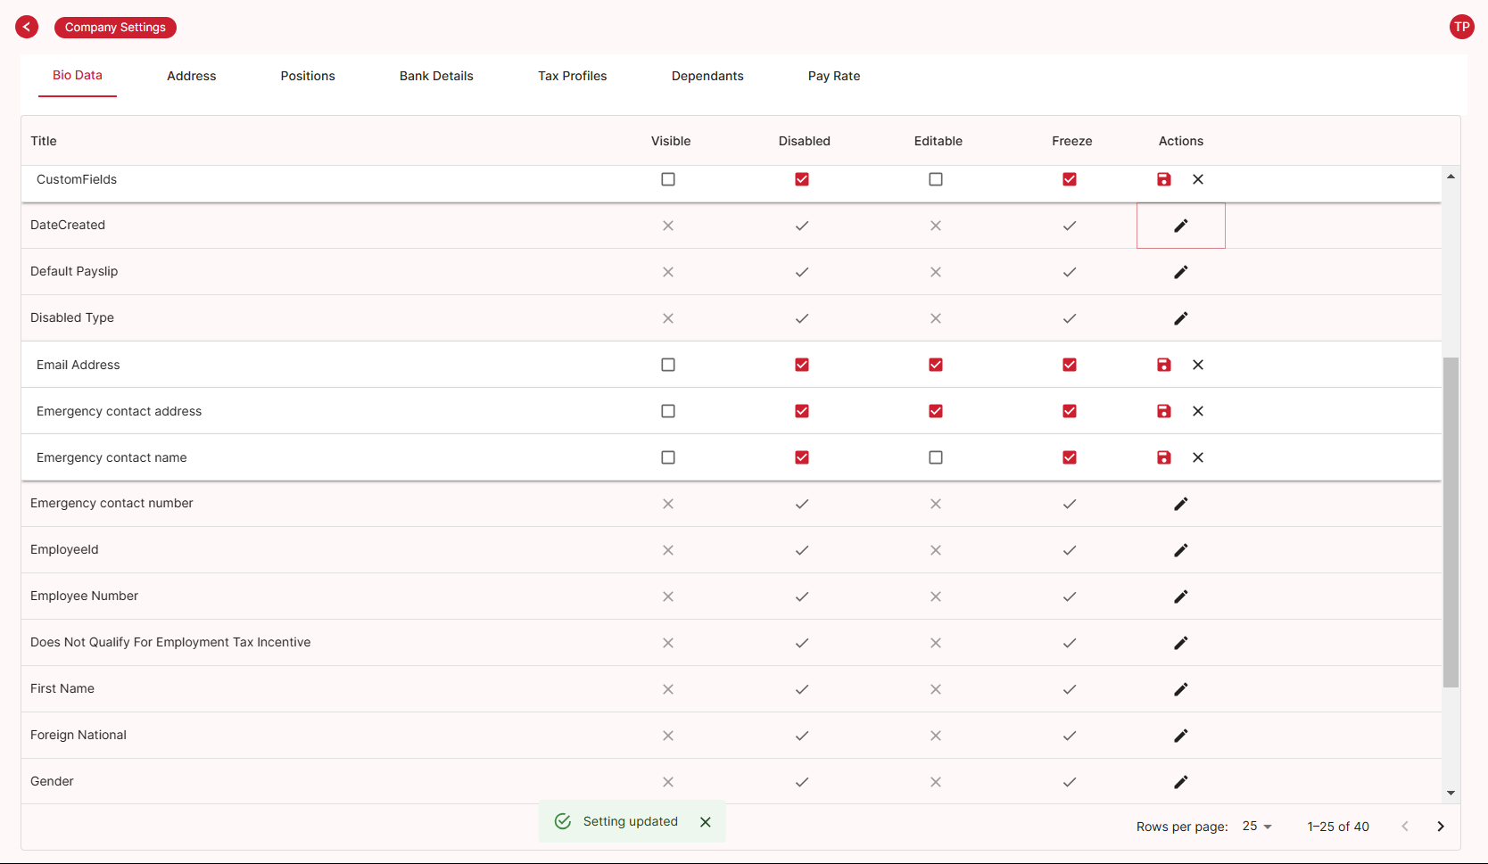Edit the DateCreated field settings
The height and width of the screenshot is (864, 1488).
click(1180, 226)
